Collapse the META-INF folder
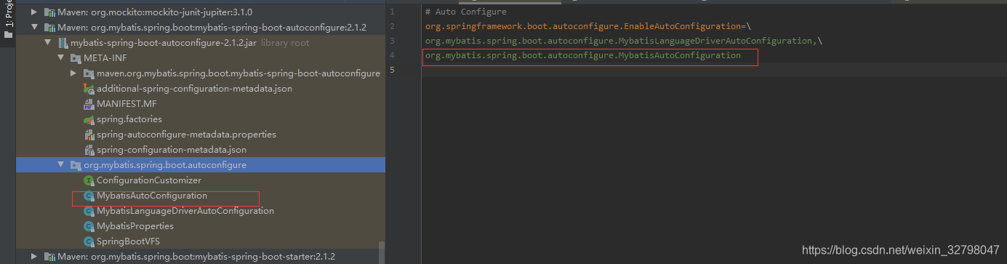 [x=62, y=58]
